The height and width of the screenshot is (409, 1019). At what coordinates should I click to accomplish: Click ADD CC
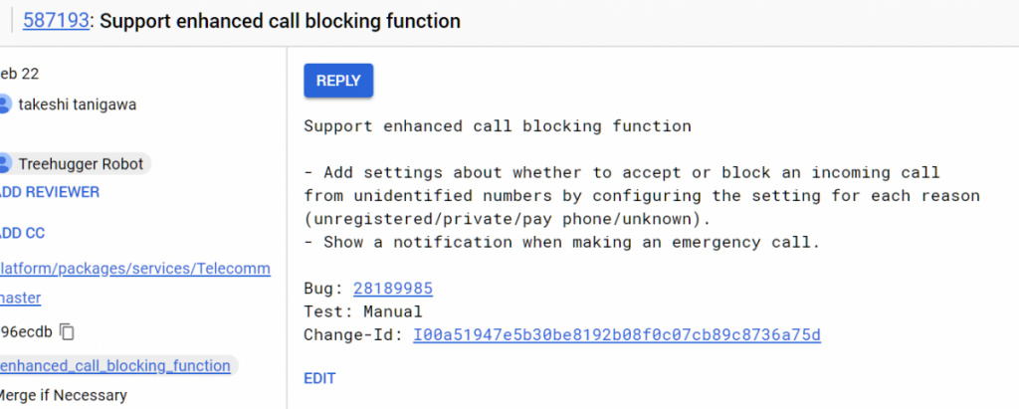[23, 233]
